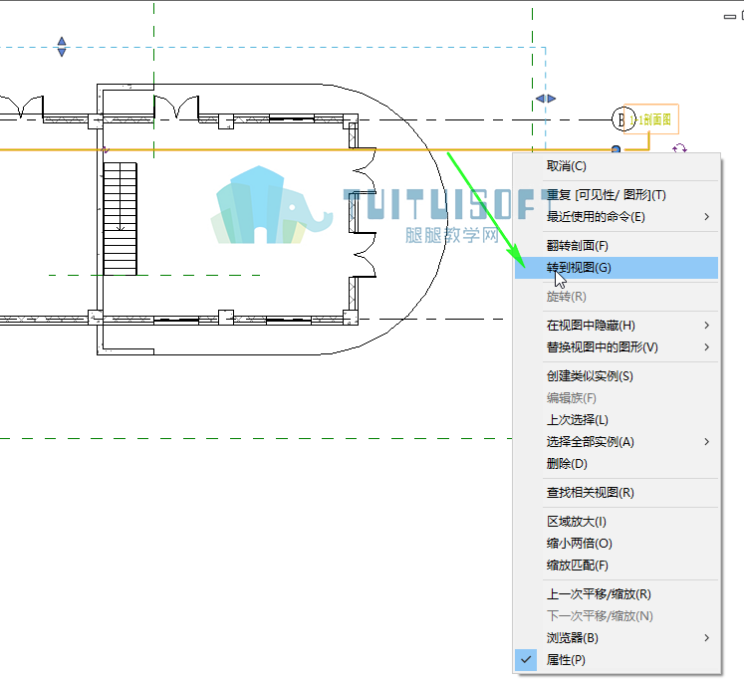
Task: Click the section line break zigzag symbol
Action: (x=106, y=150)
